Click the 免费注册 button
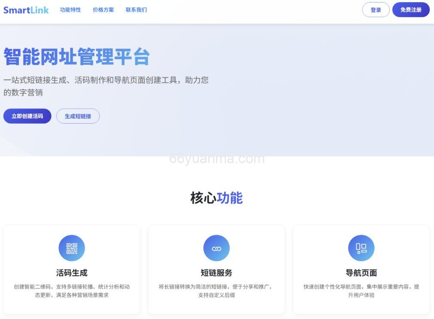Viewport: 434px width, 319px height. 410,9
